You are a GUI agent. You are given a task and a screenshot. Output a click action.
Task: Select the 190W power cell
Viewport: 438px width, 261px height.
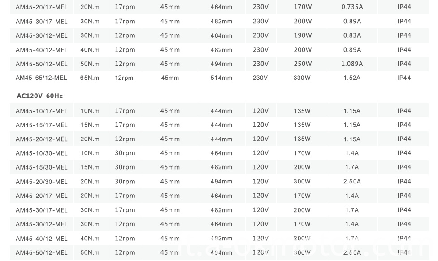point(302,35)
